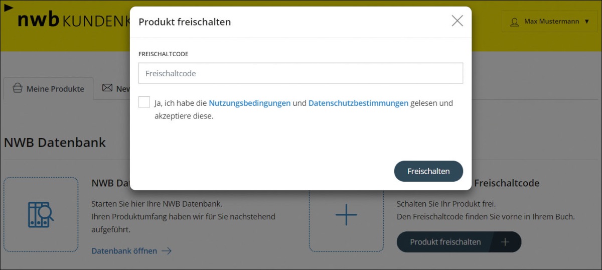Open the Datenschutzbestimmungen link

[x=358, y=103]
